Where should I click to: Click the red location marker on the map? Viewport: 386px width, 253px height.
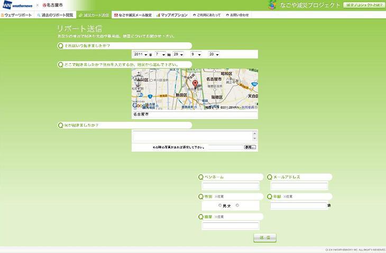point(195,84)
